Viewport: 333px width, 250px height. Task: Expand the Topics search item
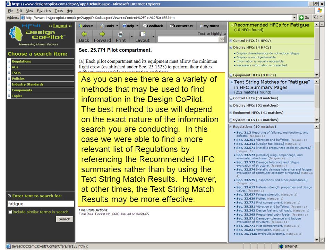click(x=9, y=96)
